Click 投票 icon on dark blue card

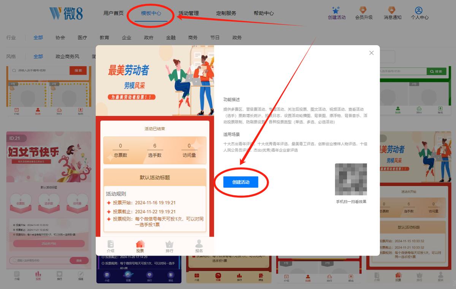(x=128, y=275)
